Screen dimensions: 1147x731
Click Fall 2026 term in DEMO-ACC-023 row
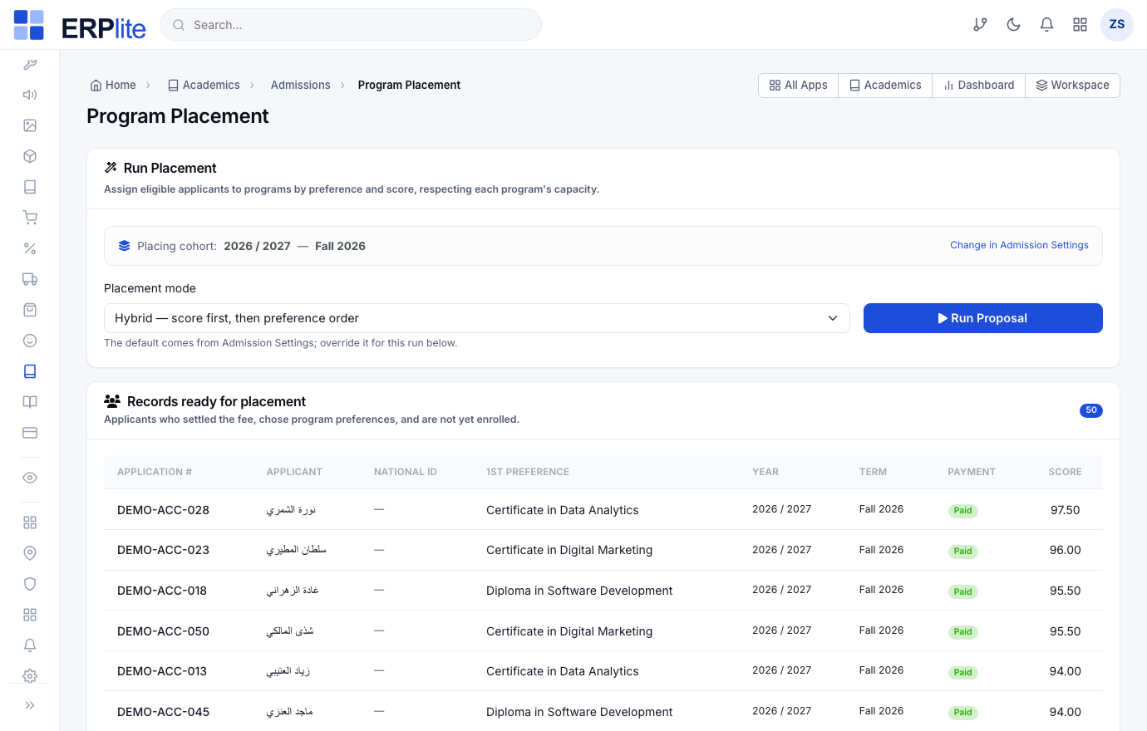[881, 550]
